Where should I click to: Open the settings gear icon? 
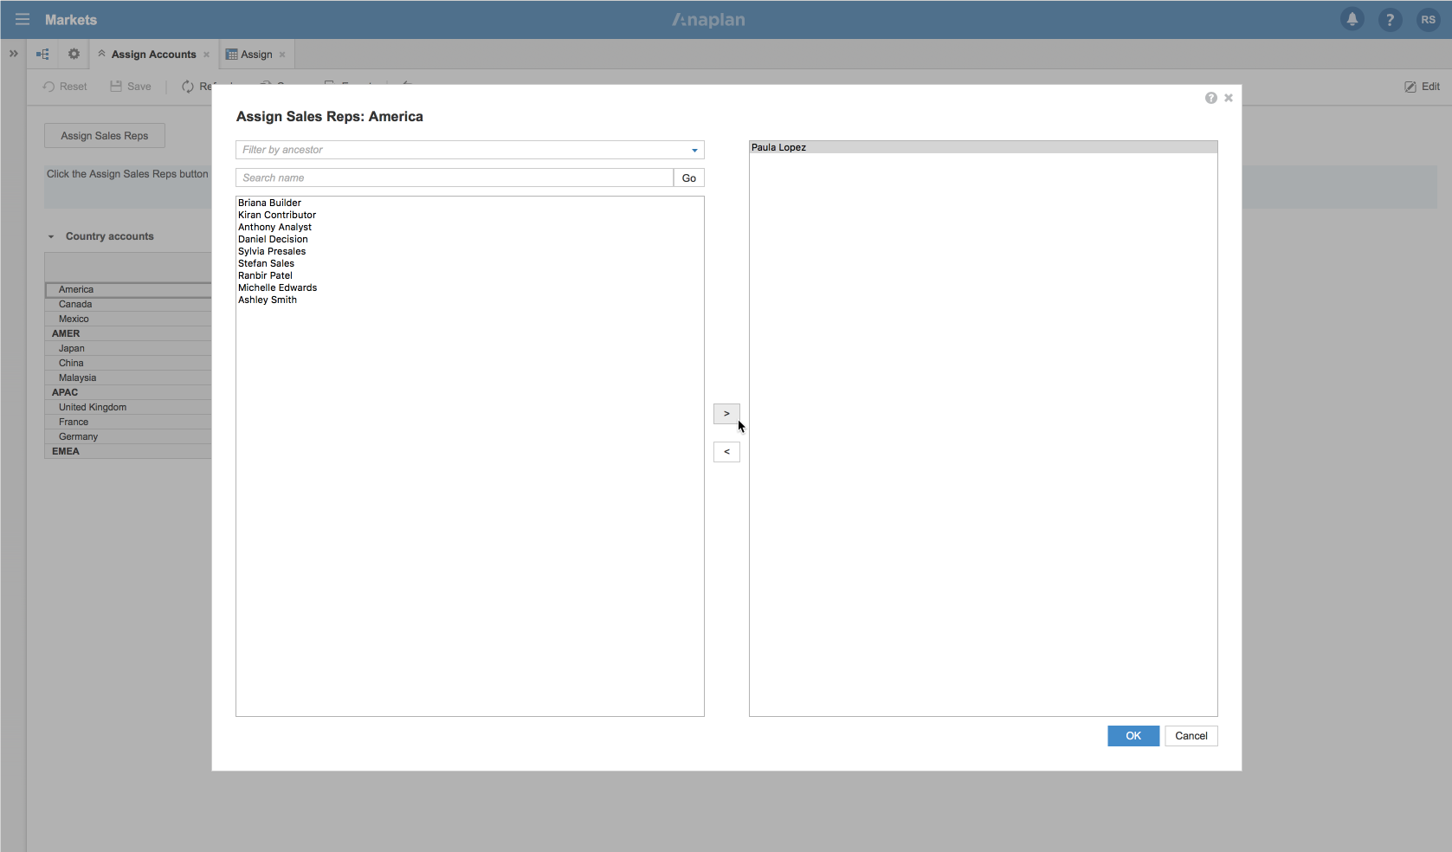pos(73,54)
